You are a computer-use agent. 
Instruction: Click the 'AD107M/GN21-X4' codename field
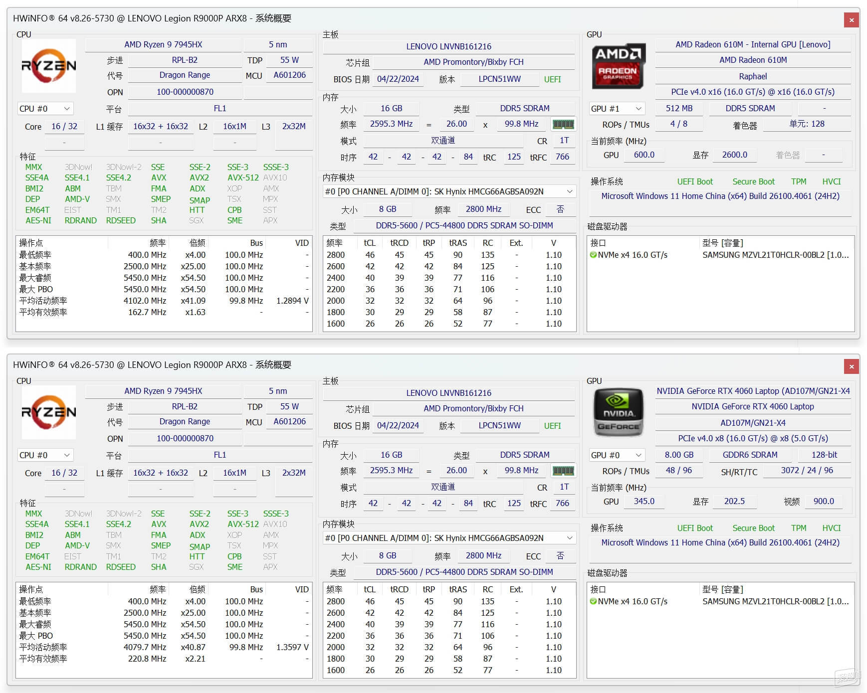pos(753,423)
